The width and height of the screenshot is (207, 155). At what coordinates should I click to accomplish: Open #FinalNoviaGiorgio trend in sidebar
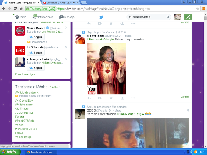[x=26, y=129]
